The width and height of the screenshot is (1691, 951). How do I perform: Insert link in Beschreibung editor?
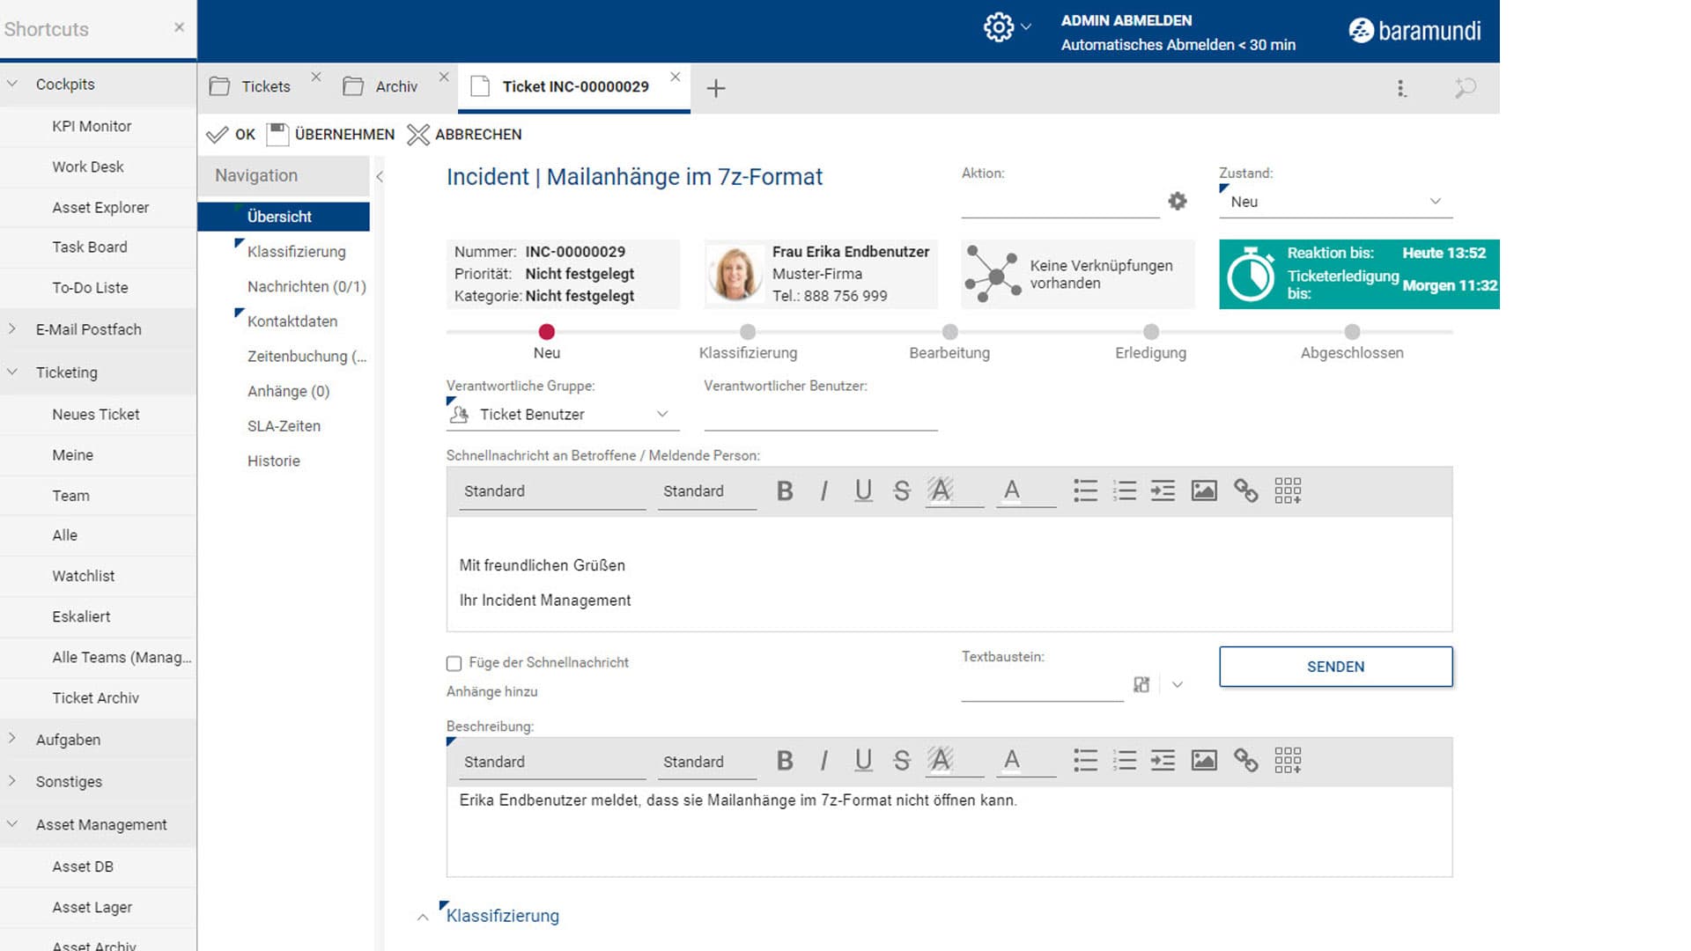(1245, 760)
